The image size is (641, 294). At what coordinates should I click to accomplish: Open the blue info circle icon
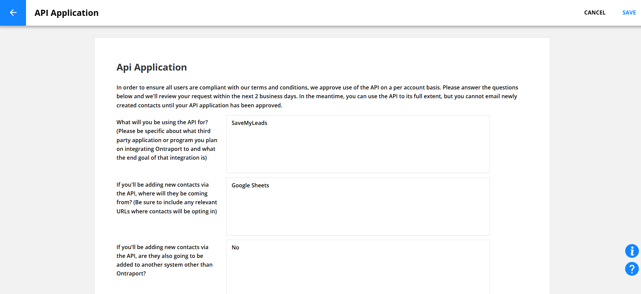632,251
